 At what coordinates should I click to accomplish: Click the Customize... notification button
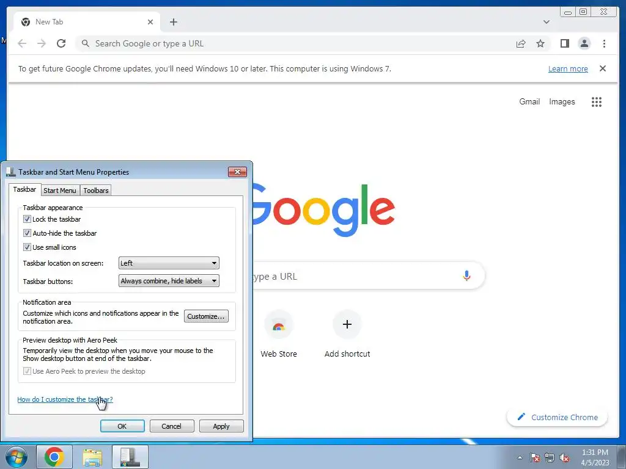206,316
